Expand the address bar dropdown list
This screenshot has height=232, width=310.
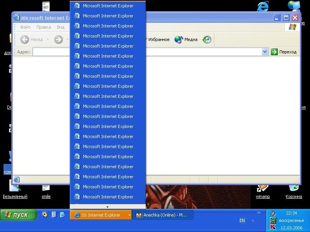click(x=265, y=52)
